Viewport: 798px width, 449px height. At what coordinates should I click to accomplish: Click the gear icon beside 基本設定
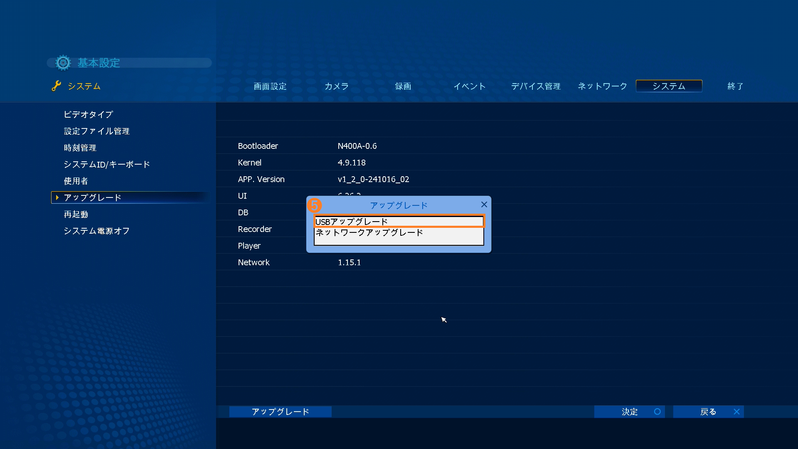[x=63, y=63]
